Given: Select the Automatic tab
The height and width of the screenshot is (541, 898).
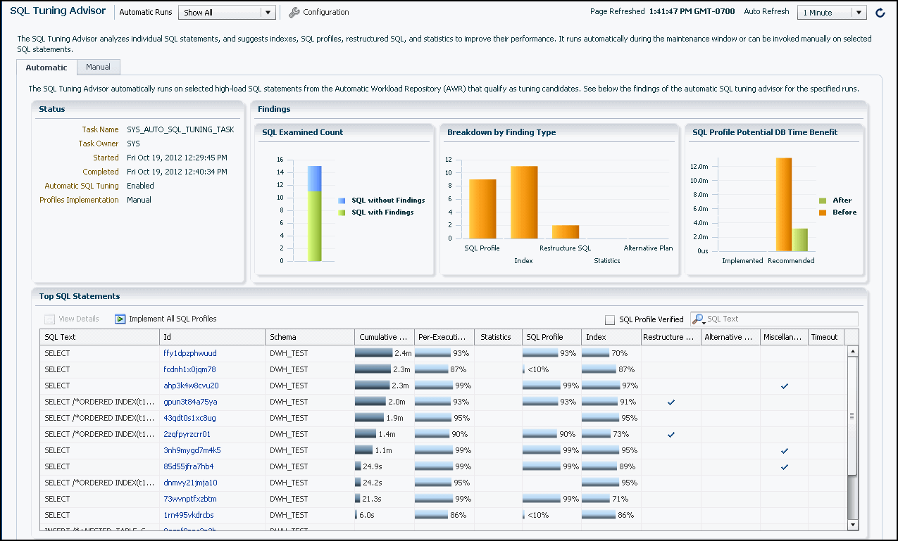Looking at the screenshot, I should click(x=46, y=68).
